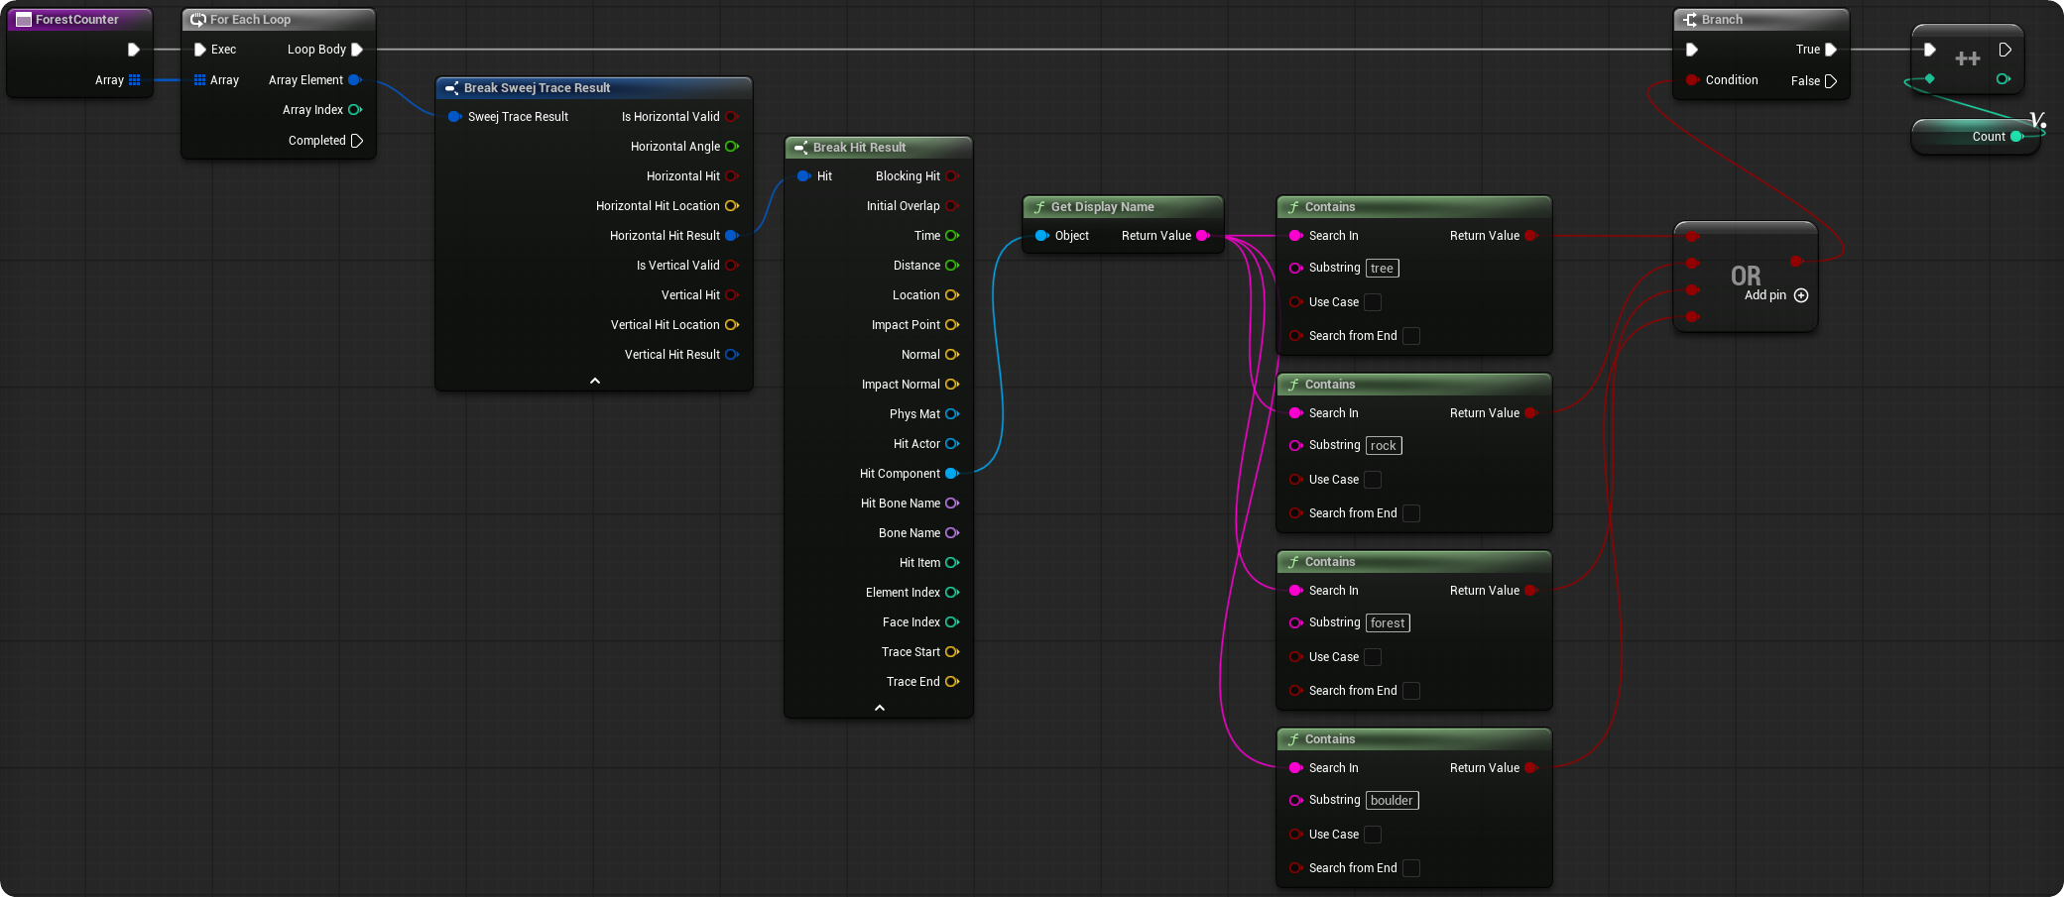Viewport: 2064px width, 897px height.
Task: Click the Branch Condition input pin
Action: click(x=1692, y=80)
